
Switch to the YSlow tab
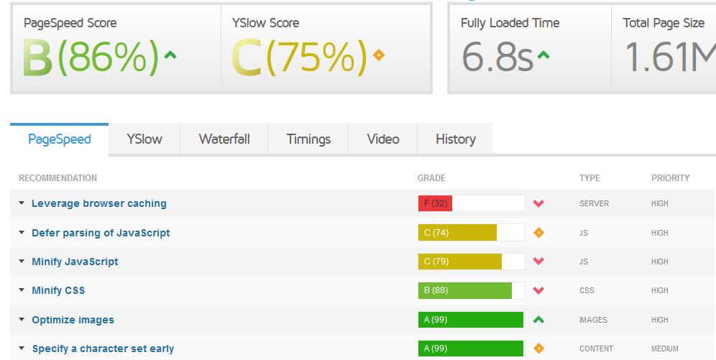[x=144, y=139]
